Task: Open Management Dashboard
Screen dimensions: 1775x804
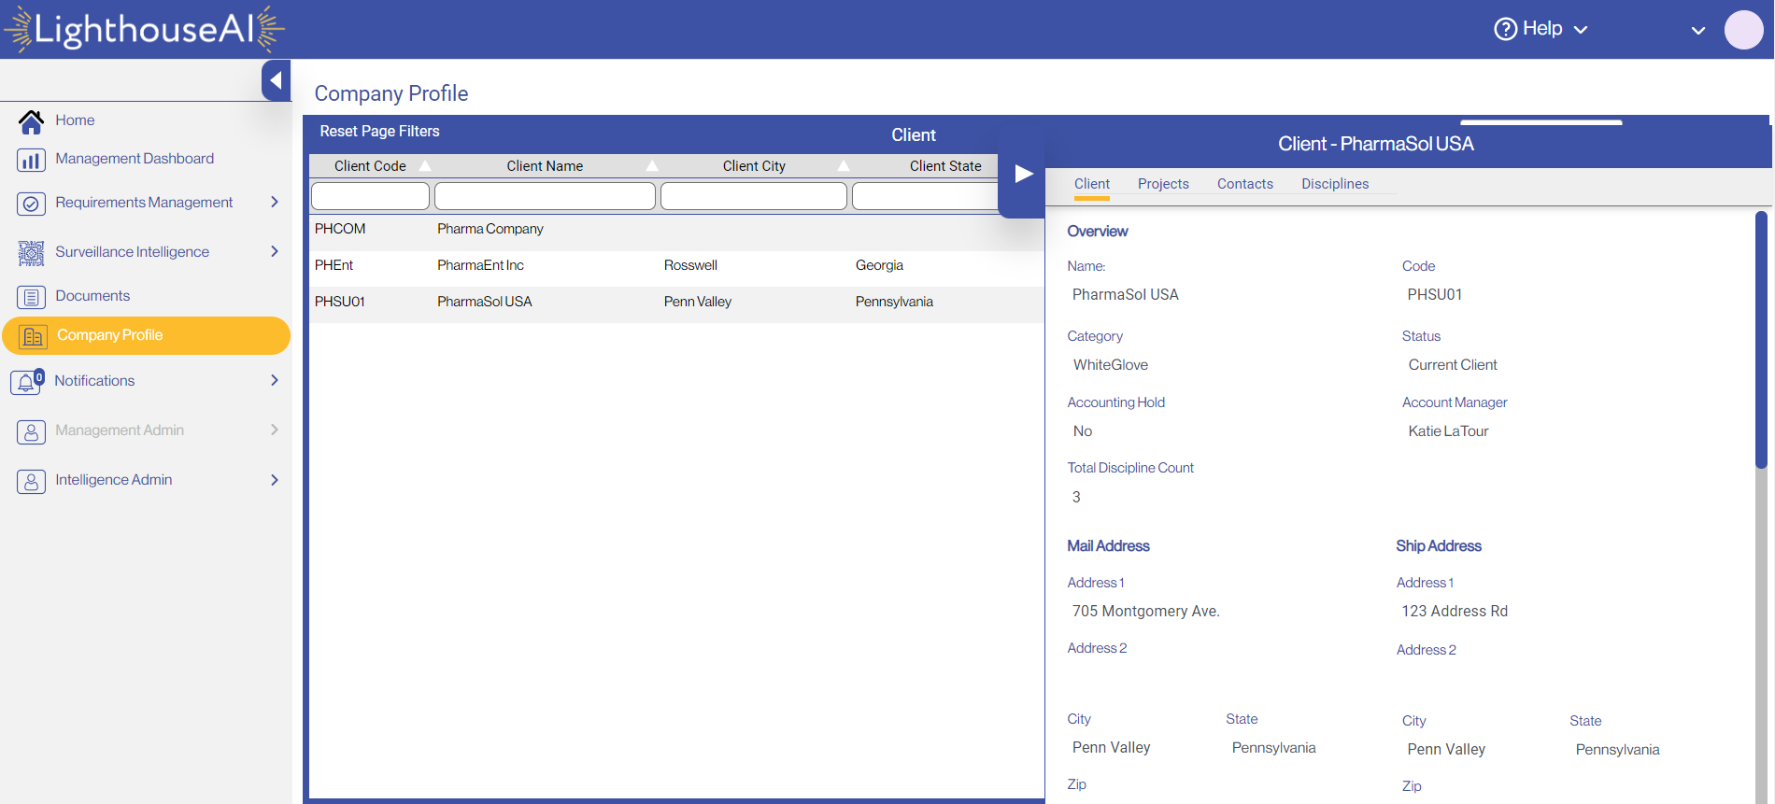Action: tap(135, 159)
